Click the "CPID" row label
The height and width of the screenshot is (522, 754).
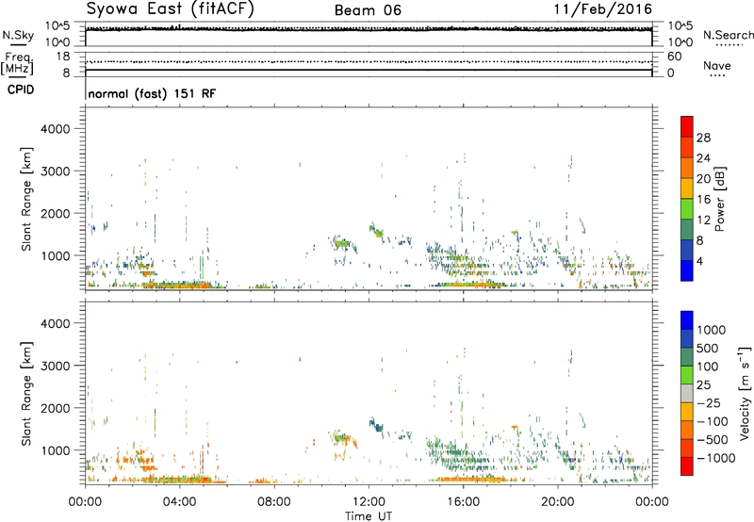(21, 90)
